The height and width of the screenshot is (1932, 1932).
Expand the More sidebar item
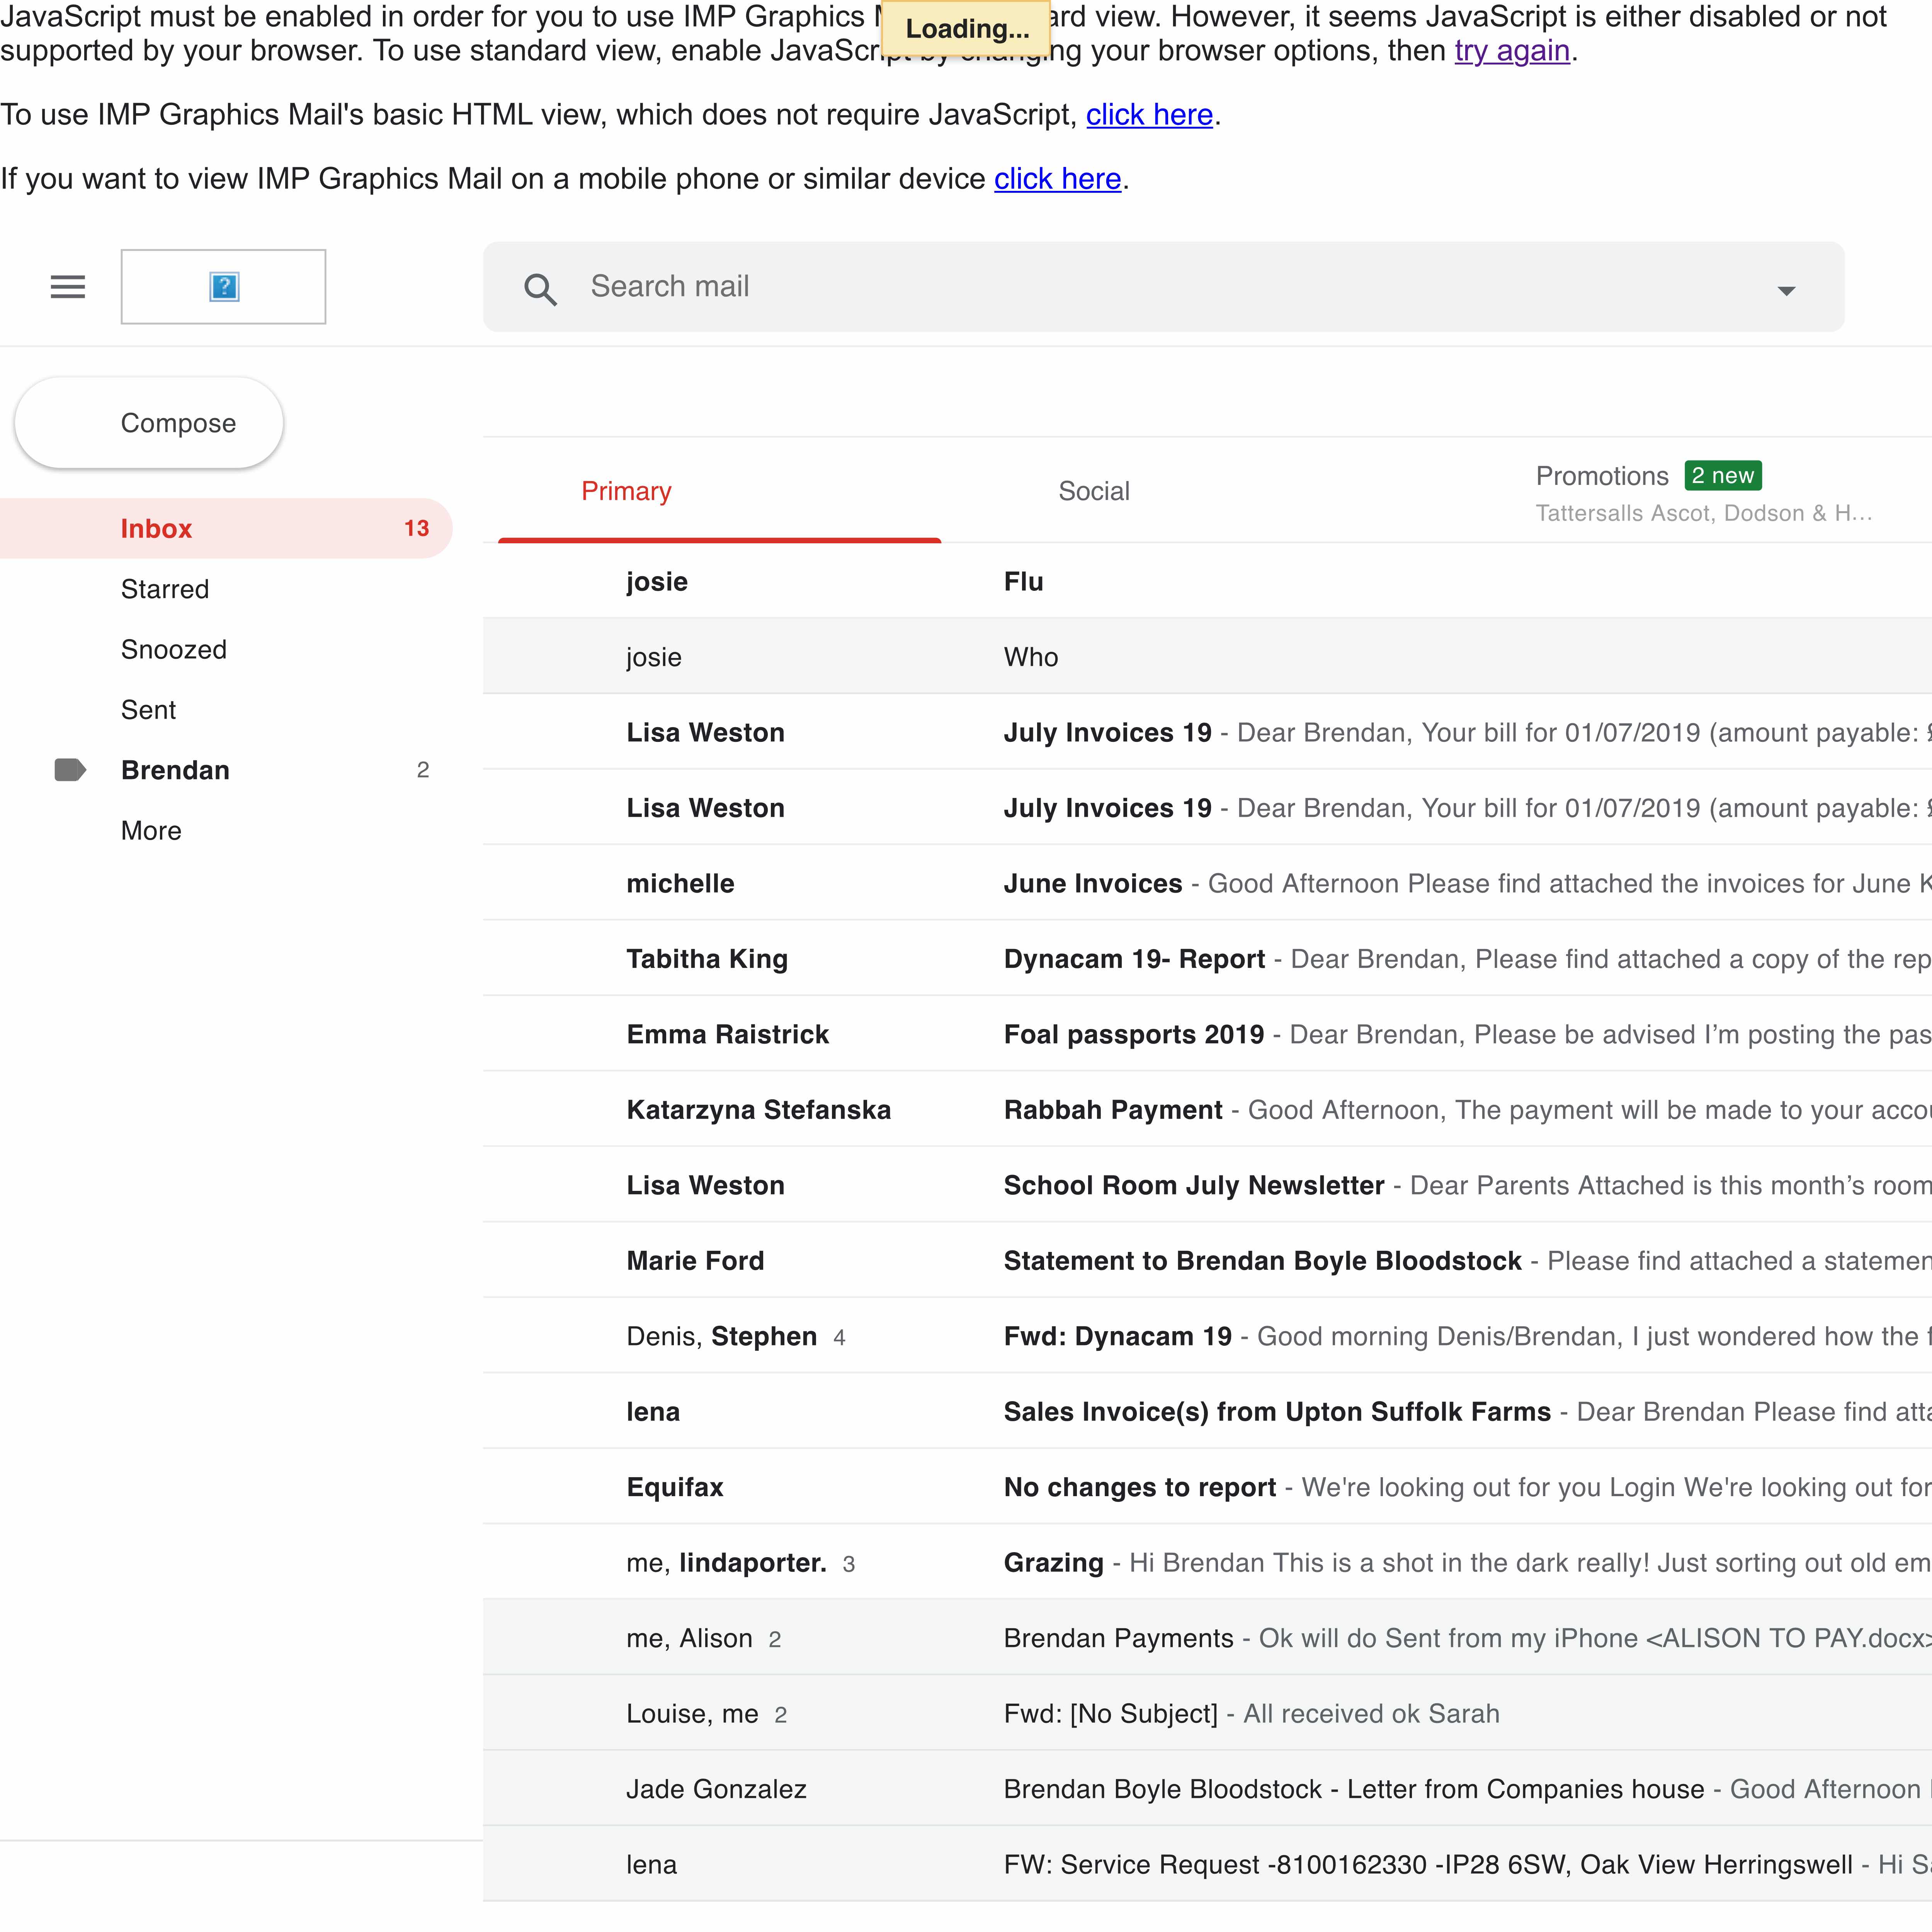(151, 831)
